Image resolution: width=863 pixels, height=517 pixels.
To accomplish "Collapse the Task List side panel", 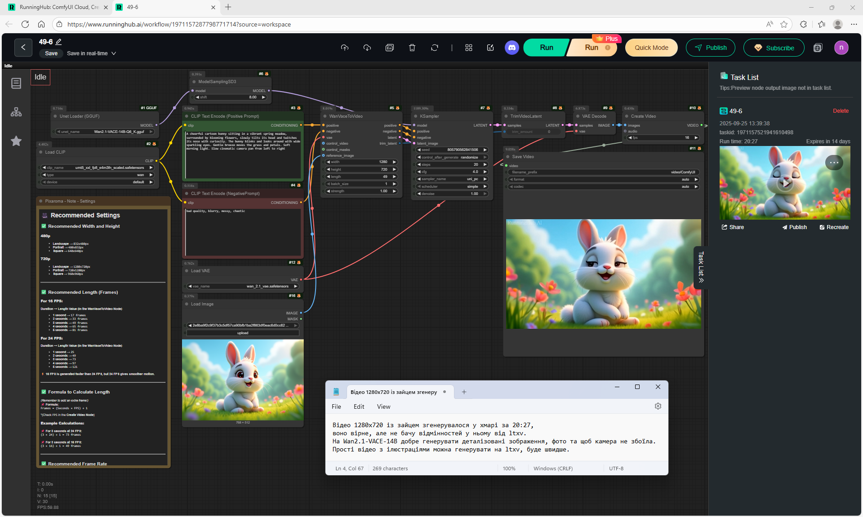I will (x=701, y=268).
